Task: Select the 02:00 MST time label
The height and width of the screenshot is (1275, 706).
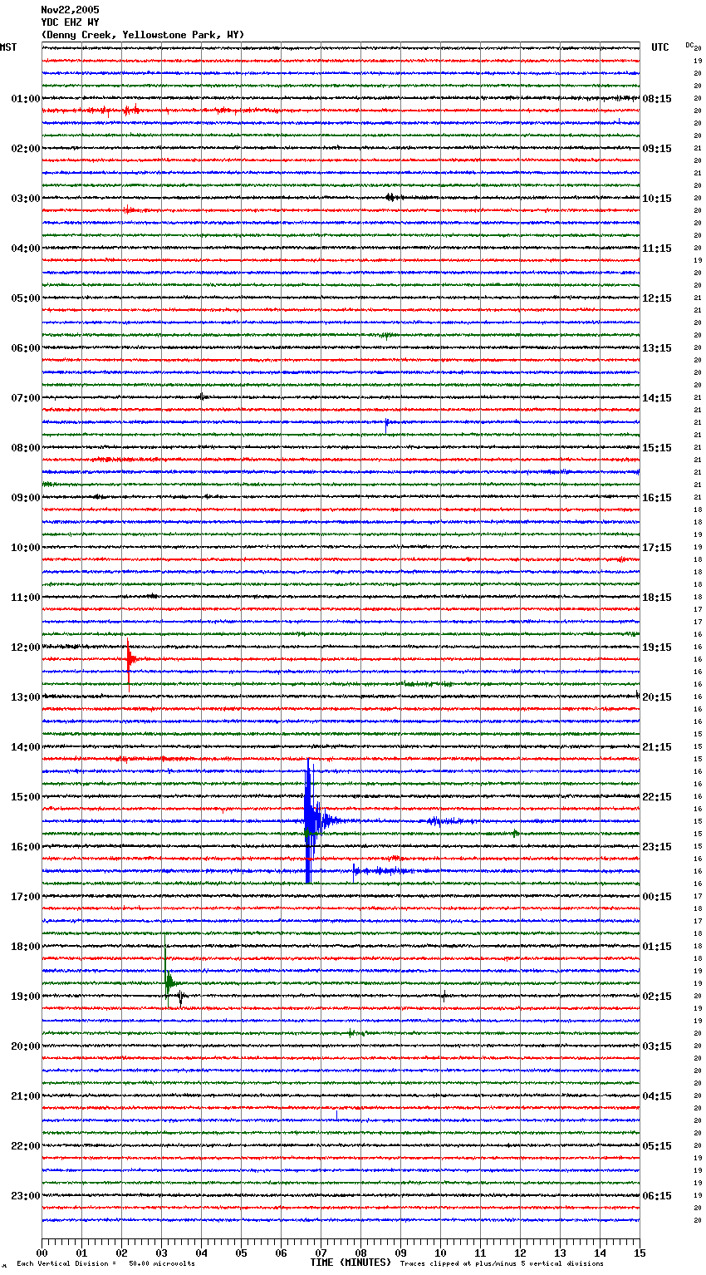Action: (25, 149)
